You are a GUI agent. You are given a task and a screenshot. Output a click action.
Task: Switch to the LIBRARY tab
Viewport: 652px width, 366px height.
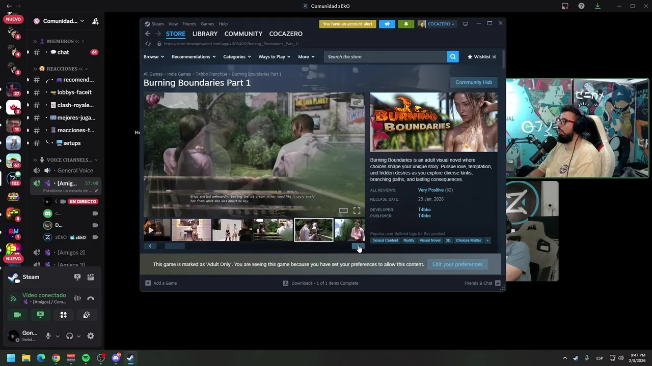coord(205,34)
